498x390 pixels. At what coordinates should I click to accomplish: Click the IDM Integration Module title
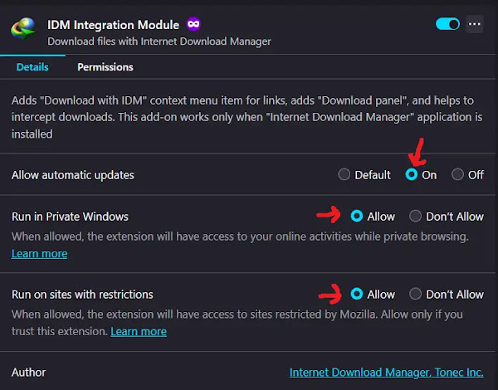coord(113,25)
